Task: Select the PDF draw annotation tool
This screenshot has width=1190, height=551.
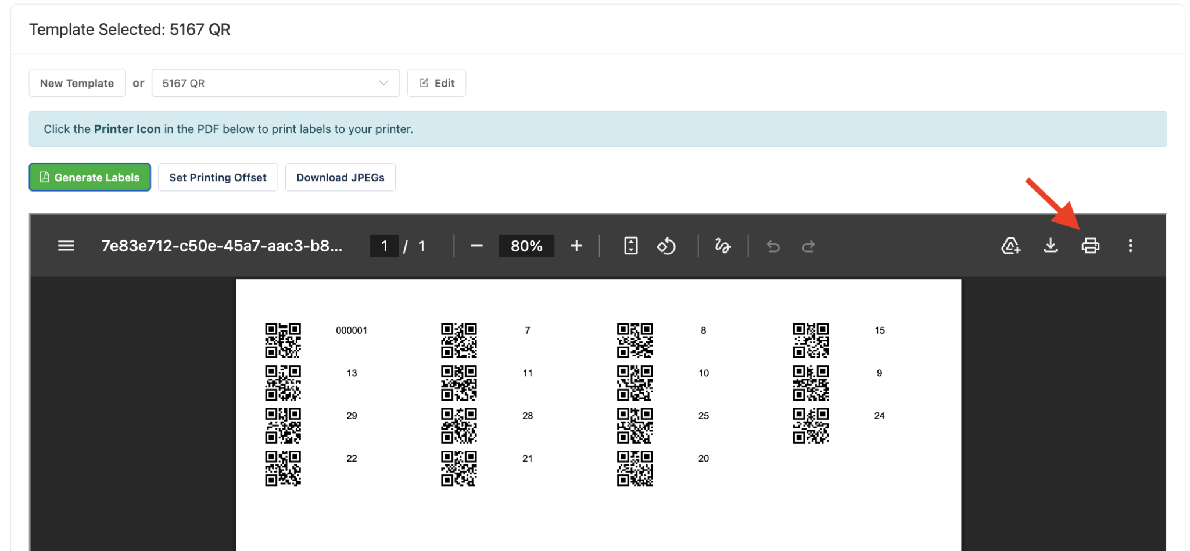Action: [722, 246]
